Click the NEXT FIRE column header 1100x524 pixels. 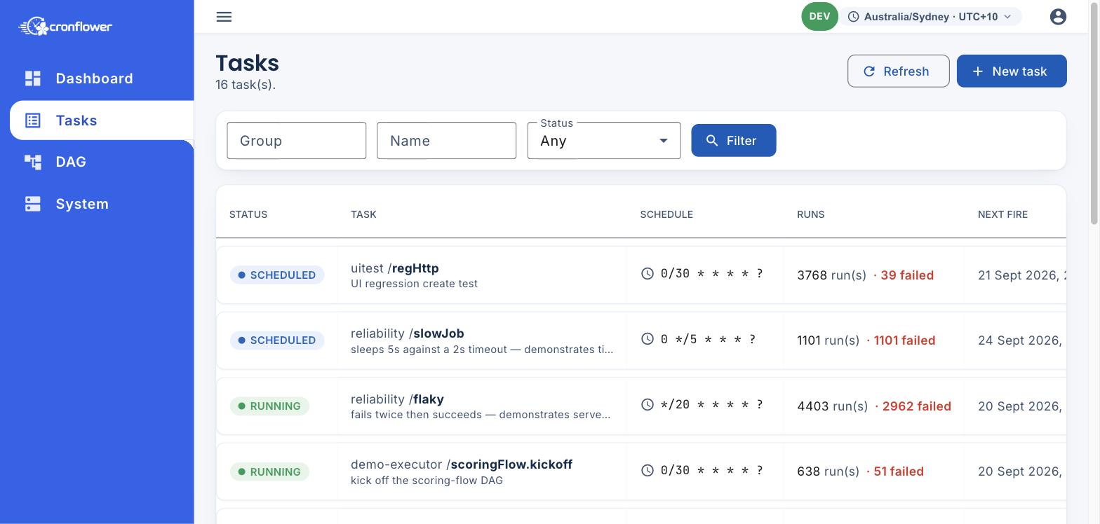pos(1002,214)
